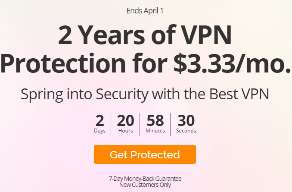The width and height of the screenshot is (292, 192).
Task: Click the 'Hours' label under the countdown
Action: 125,131
